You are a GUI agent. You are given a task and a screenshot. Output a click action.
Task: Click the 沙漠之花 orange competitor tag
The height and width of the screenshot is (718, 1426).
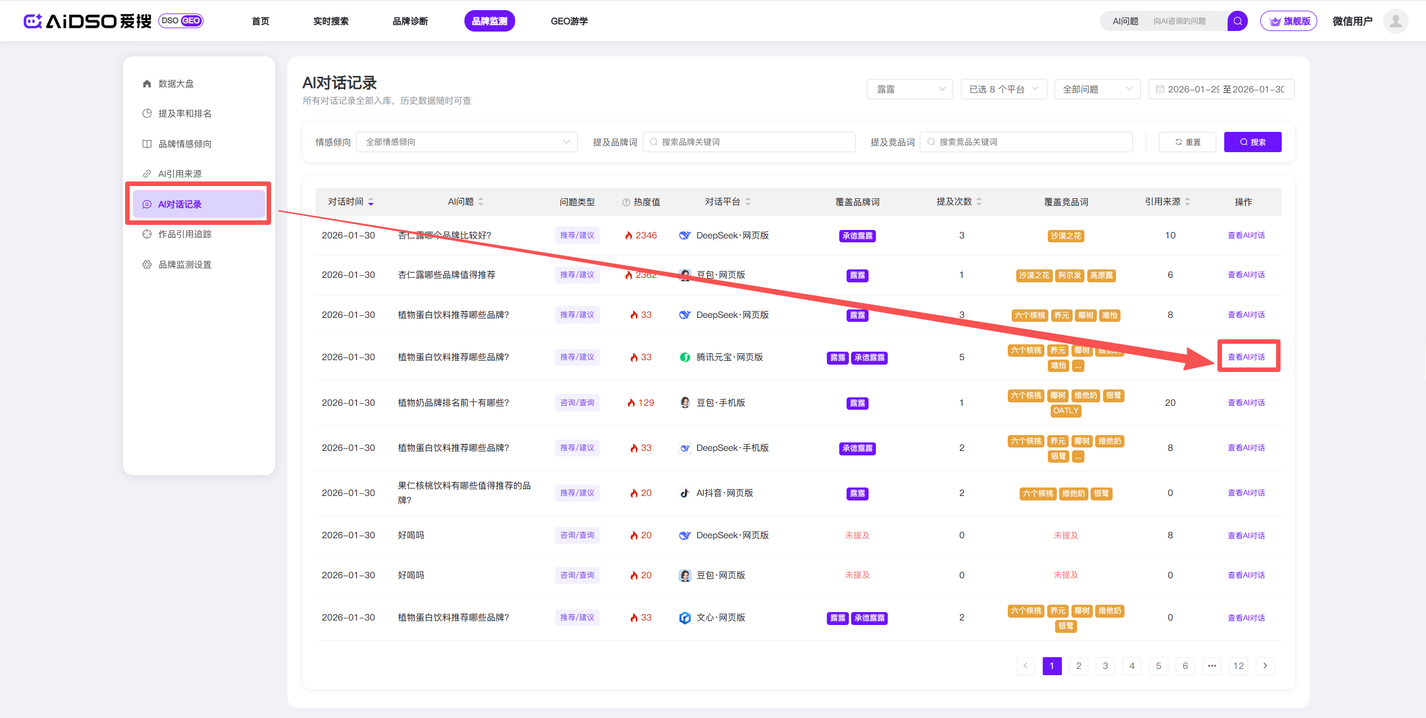pos(1065,236)
